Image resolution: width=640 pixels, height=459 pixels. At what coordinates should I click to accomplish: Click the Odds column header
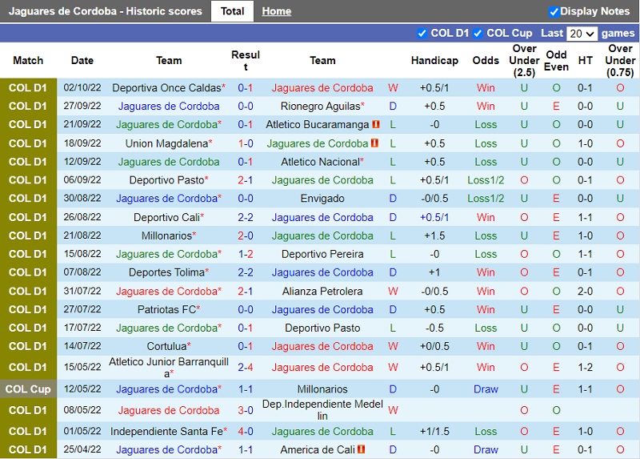pos(486,61)
